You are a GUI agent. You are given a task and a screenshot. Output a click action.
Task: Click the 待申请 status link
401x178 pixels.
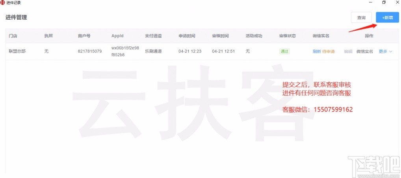328,52
